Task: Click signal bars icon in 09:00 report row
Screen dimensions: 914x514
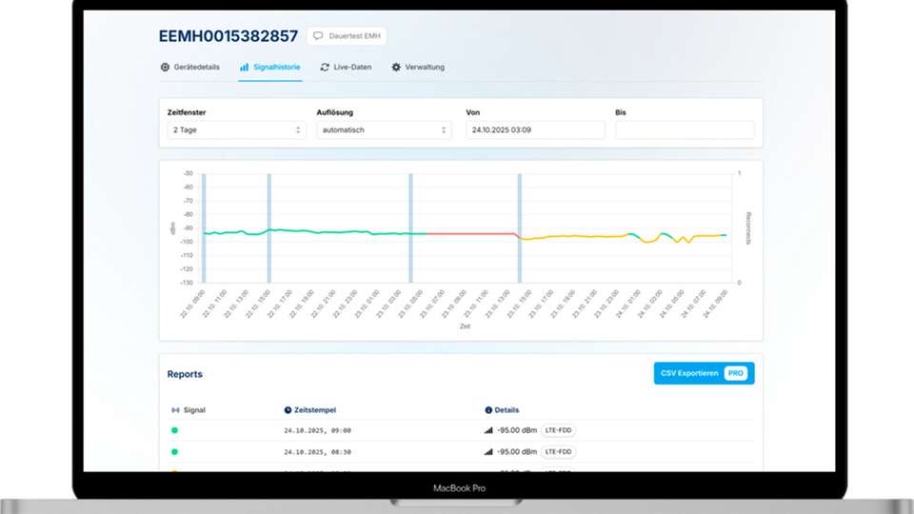Action: tap(489, 430)
